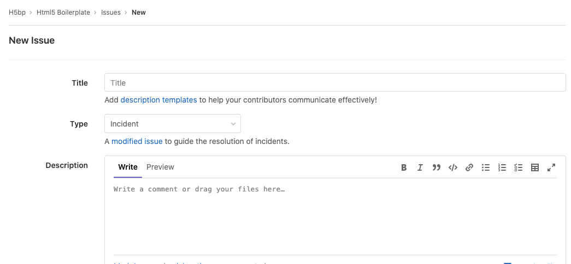Viewport: 571px width, 264px height.
Task: Navigate to Html5 Boilerplate breadcrumb
Action: (x=63, y=12)
